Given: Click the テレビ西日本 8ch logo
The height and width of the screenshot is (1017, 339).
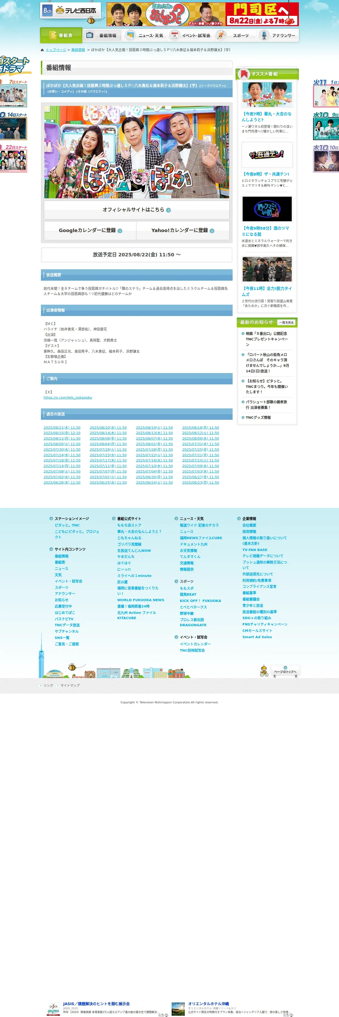Looking at the screenshot, I should coord(70,11).
